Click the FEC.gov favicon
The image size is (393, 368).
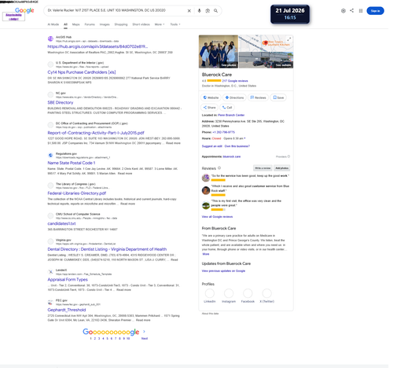(x=50, y=302)
